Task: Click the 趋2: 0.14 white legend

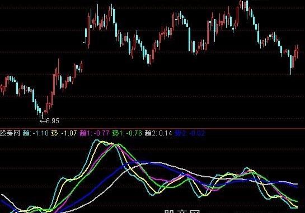Action: coord(158,133)
